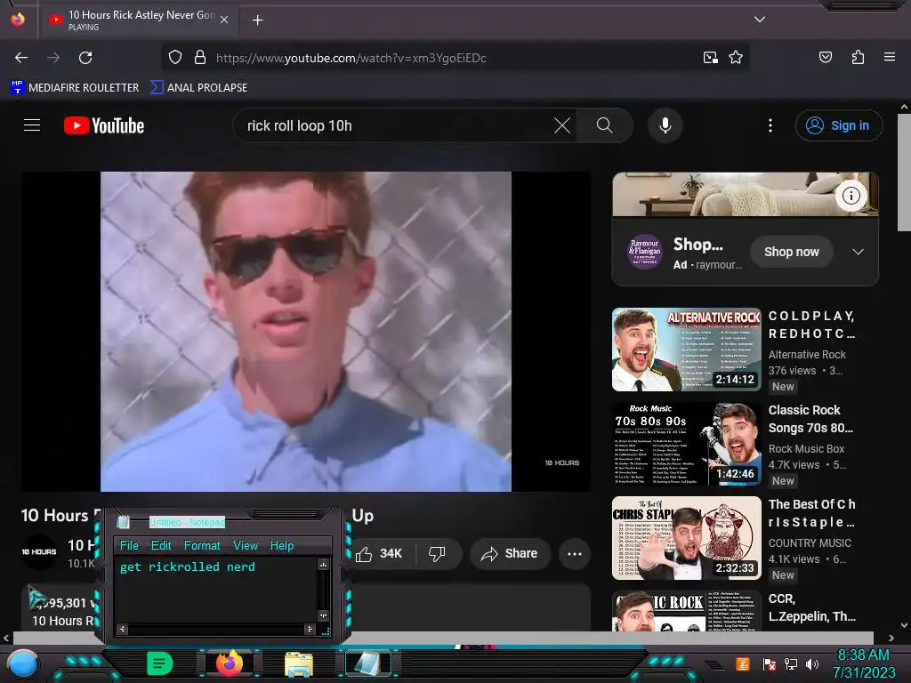
Task: Open a new tab with plus button
Action: point(257,20)
